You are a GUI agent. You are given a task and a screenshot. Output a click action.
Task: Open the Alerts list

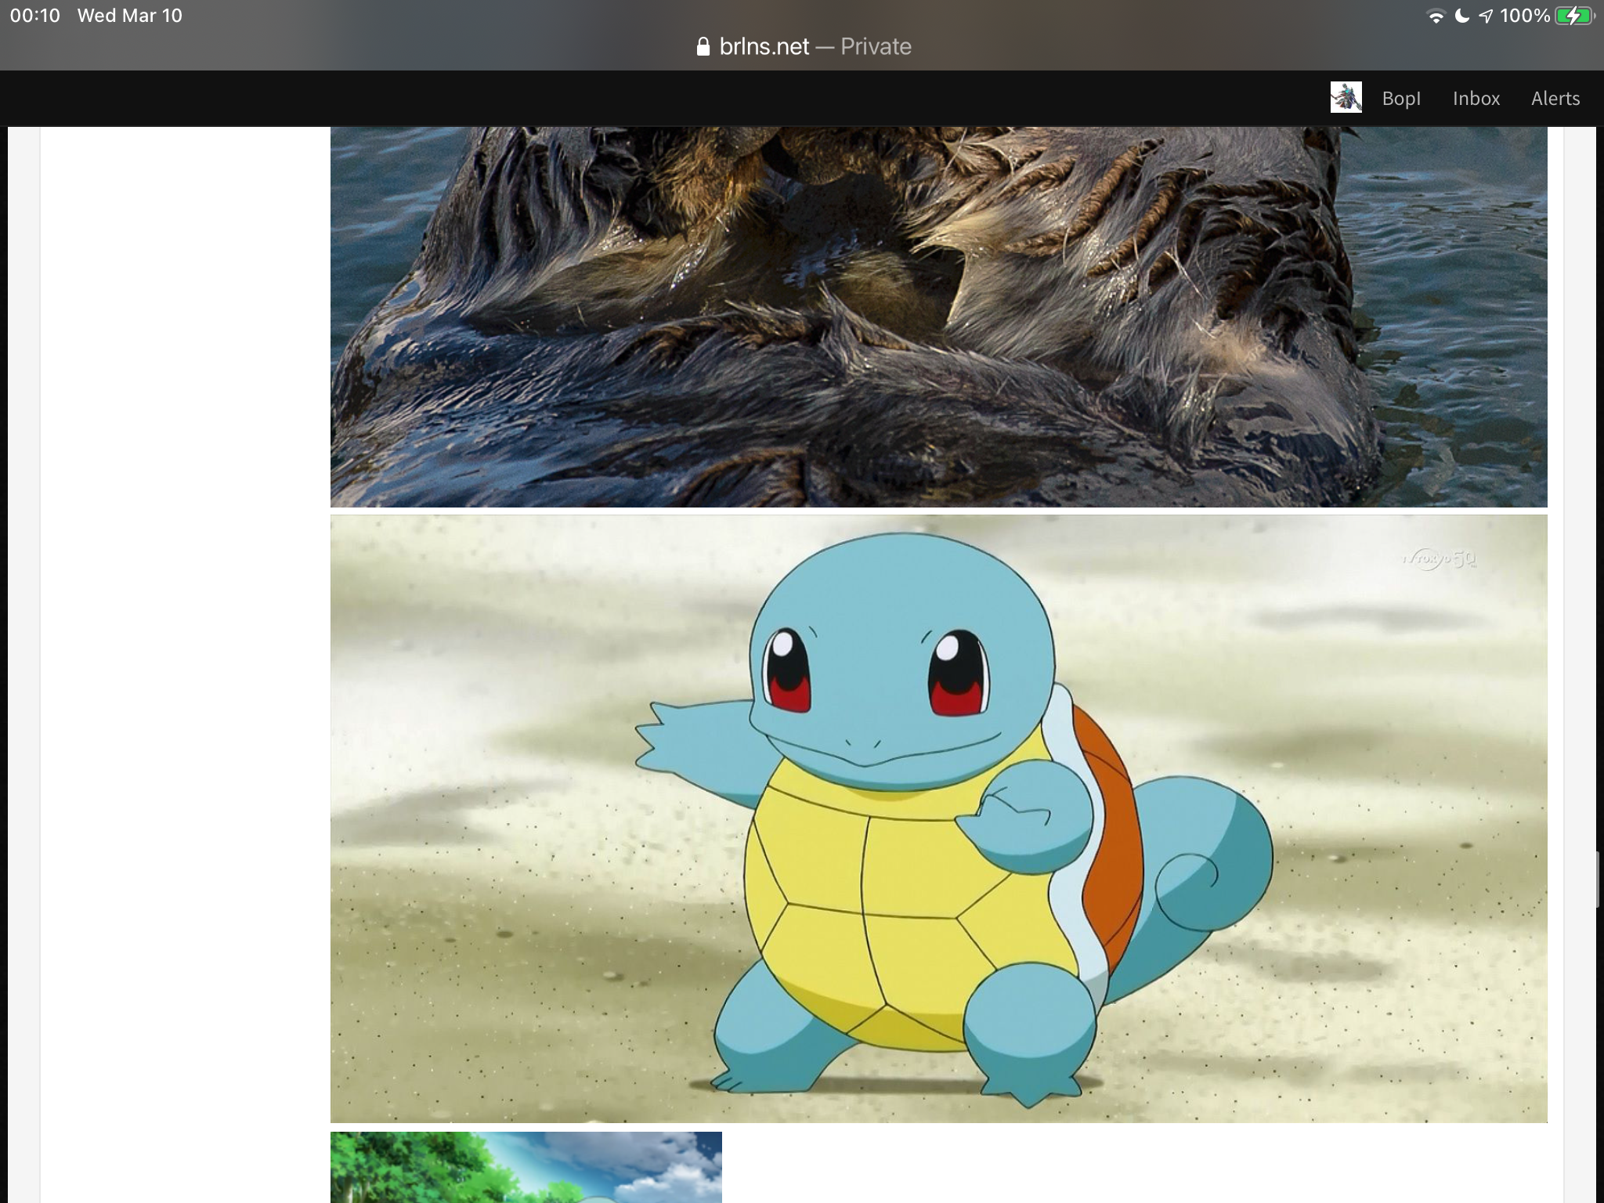point(1555,99)
